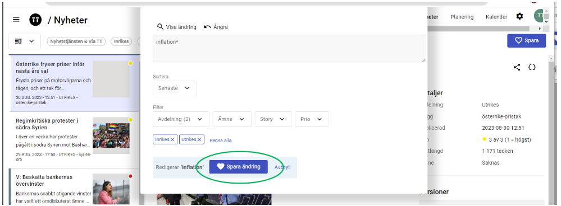Click the Spara ändring button
This screenshot has height=206, width=561.
[x=238, y=167]
